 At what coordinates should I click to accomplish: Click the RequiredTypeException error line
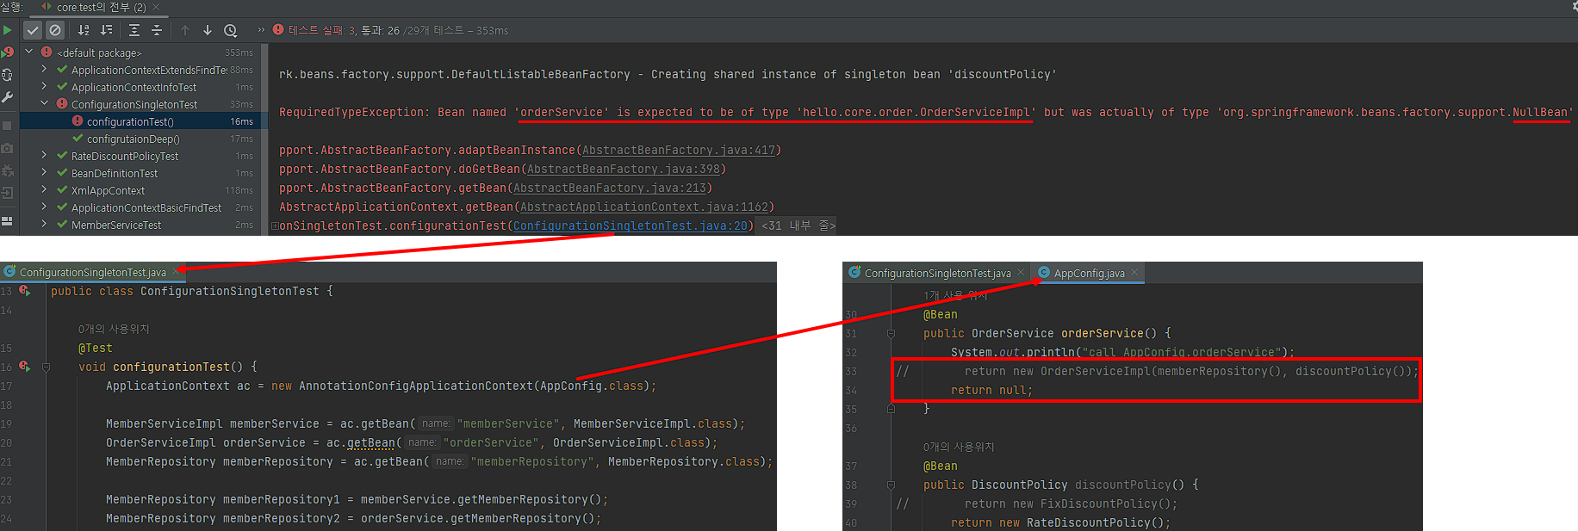(x=927, y=112)
